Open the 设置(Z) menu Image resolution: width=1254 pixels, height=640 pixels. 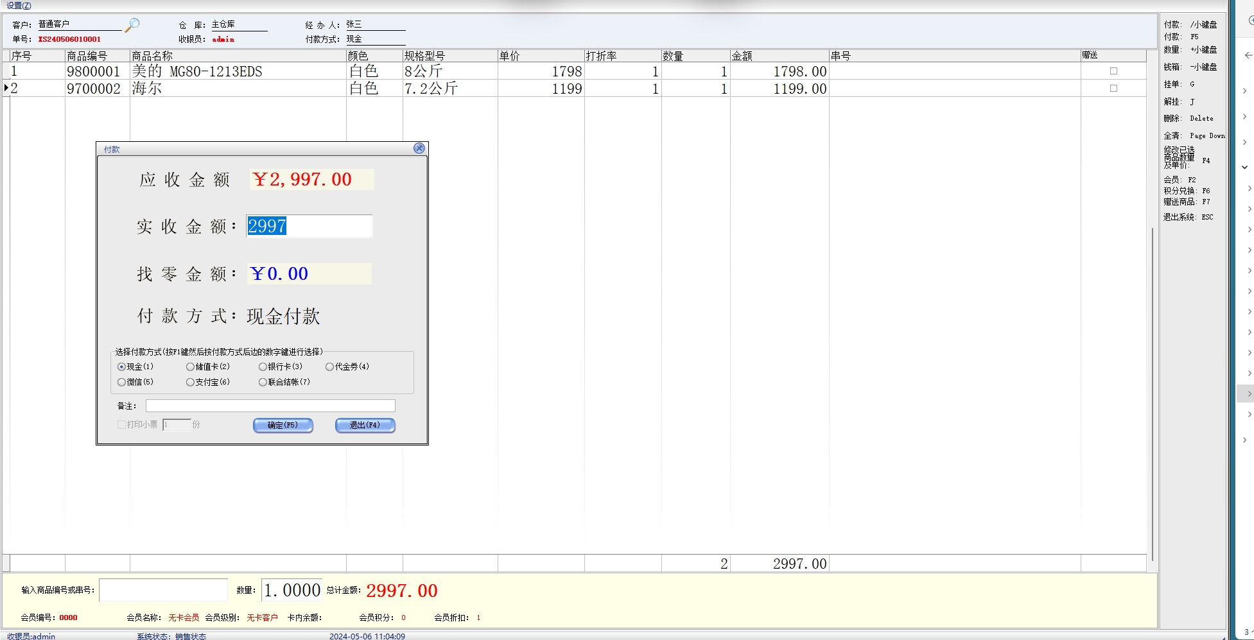(x=19, y=5)
